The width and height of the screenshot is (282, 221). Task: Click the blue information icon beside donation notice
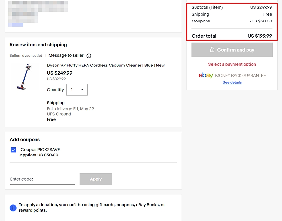[x=13, y=208]
